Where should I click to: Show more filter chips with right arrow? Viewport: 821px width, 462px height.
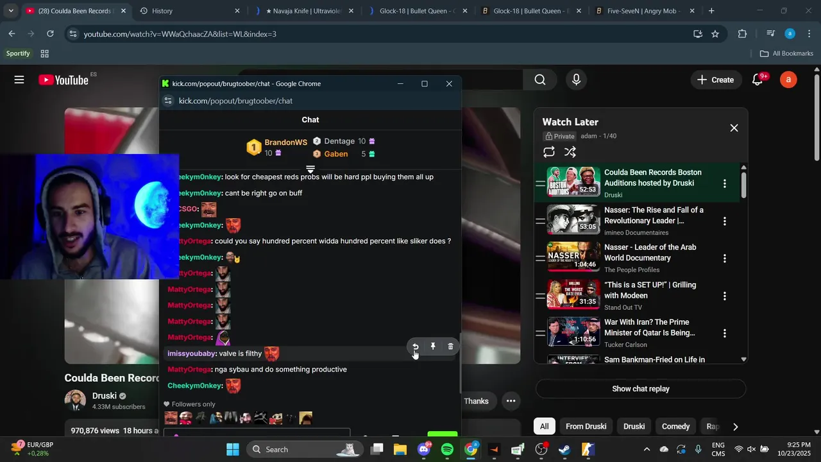coord(736,427)
